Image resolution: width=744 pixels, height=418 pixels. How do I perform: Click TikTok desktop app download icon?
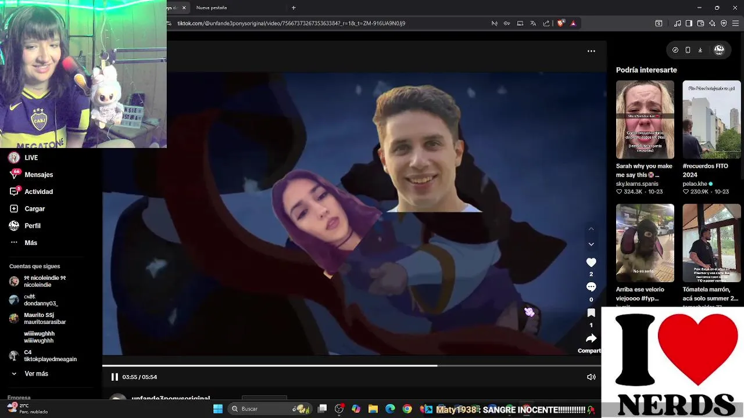pyautogui.click(x=700, y=50)
